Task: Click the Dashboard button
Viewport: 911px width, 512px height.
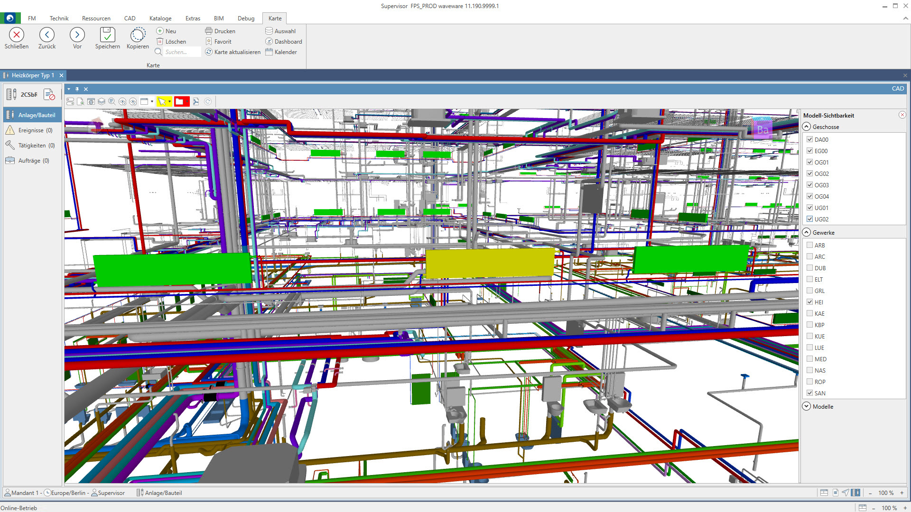Action: [x=284, y=42]
